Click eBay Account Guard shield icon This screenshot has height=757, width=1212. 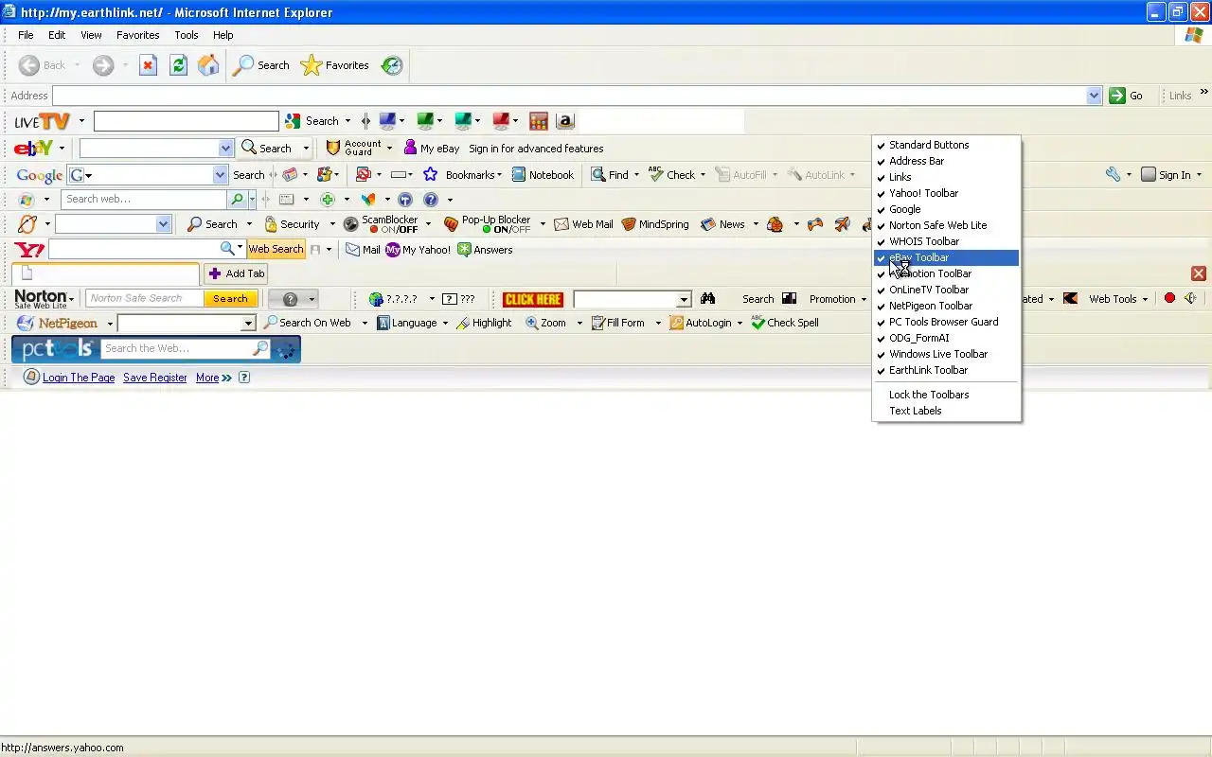(x=333, y=149)
